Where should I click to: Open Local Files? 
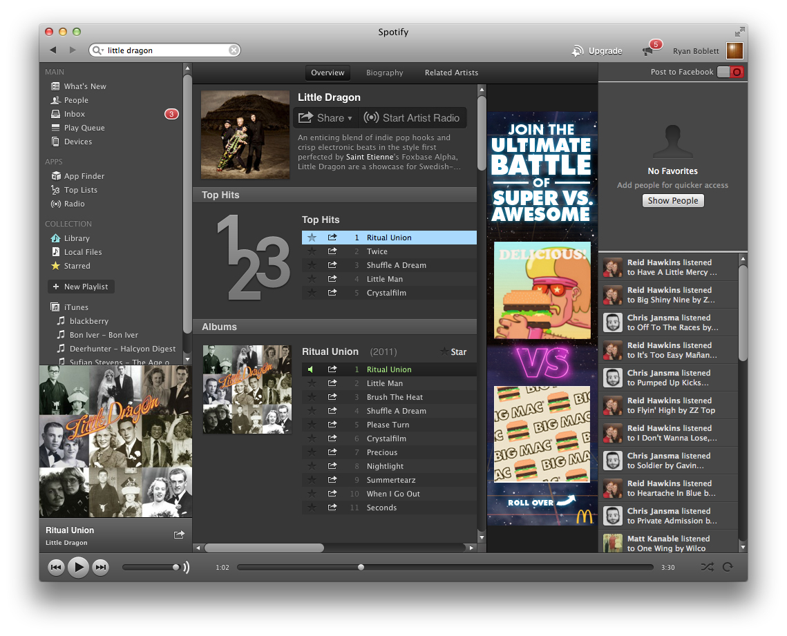coord(76,252)
